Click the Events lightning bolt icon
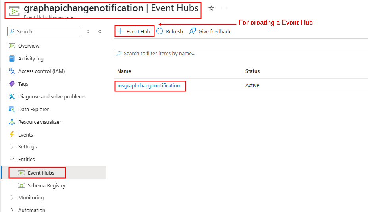Viewport: 368px width, 212px height. [x=12, y=135]
